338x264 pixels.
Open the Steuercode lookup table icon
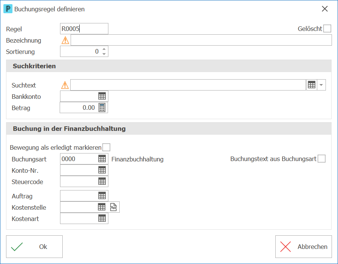[102, 181]
